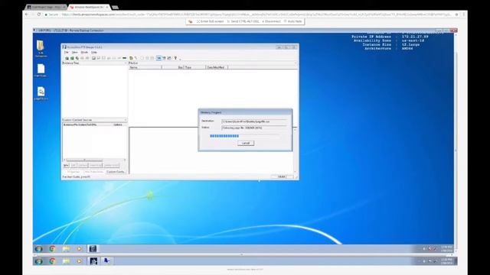Click the Obtain Protected Files toolbar icon
Viewport: 490px width, 275px height.
tap(131, 58)
